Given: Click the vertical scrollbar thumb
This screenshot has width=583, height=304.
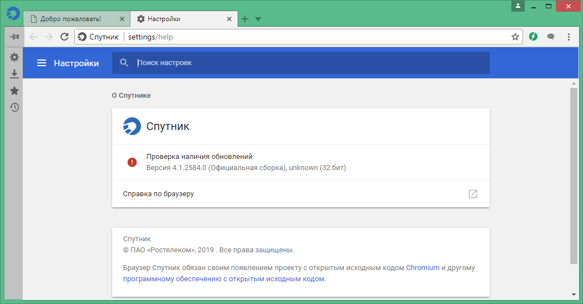Looking at the screenshot, I should pyautogui.click(x=574, y=176).
